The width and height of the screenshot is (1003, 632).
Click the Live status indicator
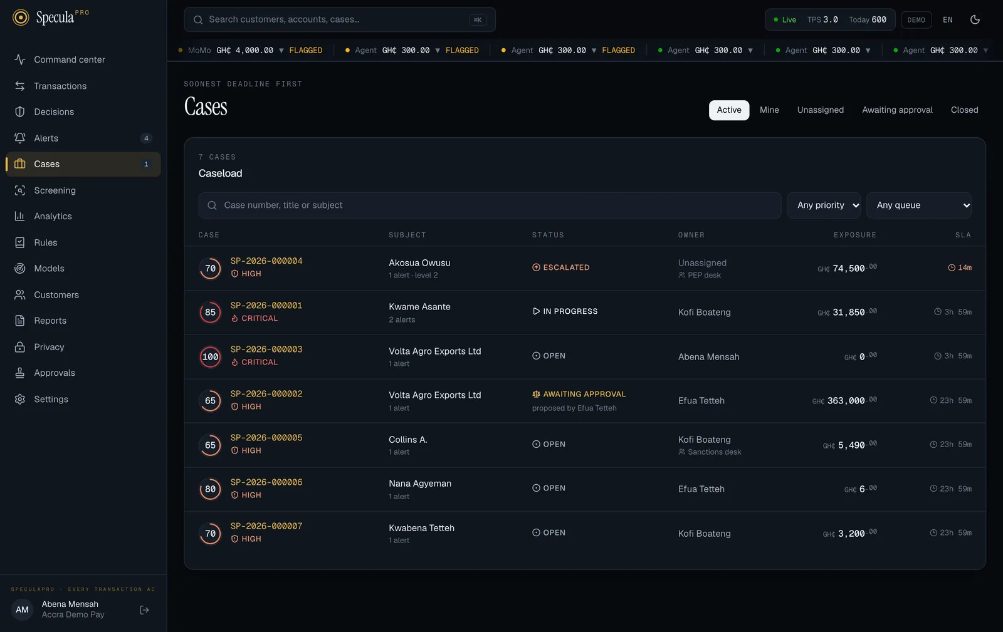click(x=785, y=20)
